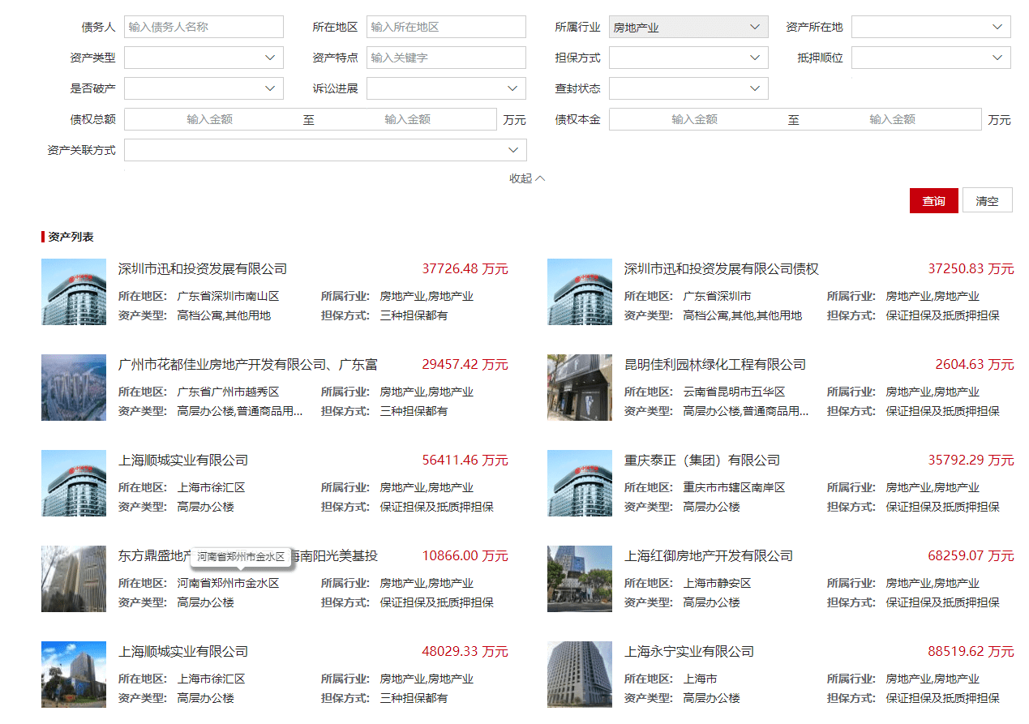Click 广东省深圳市南山区 region text
The width and height of the screenshot is (1029, 724).
pyautogui.click(x=228, y=297)
